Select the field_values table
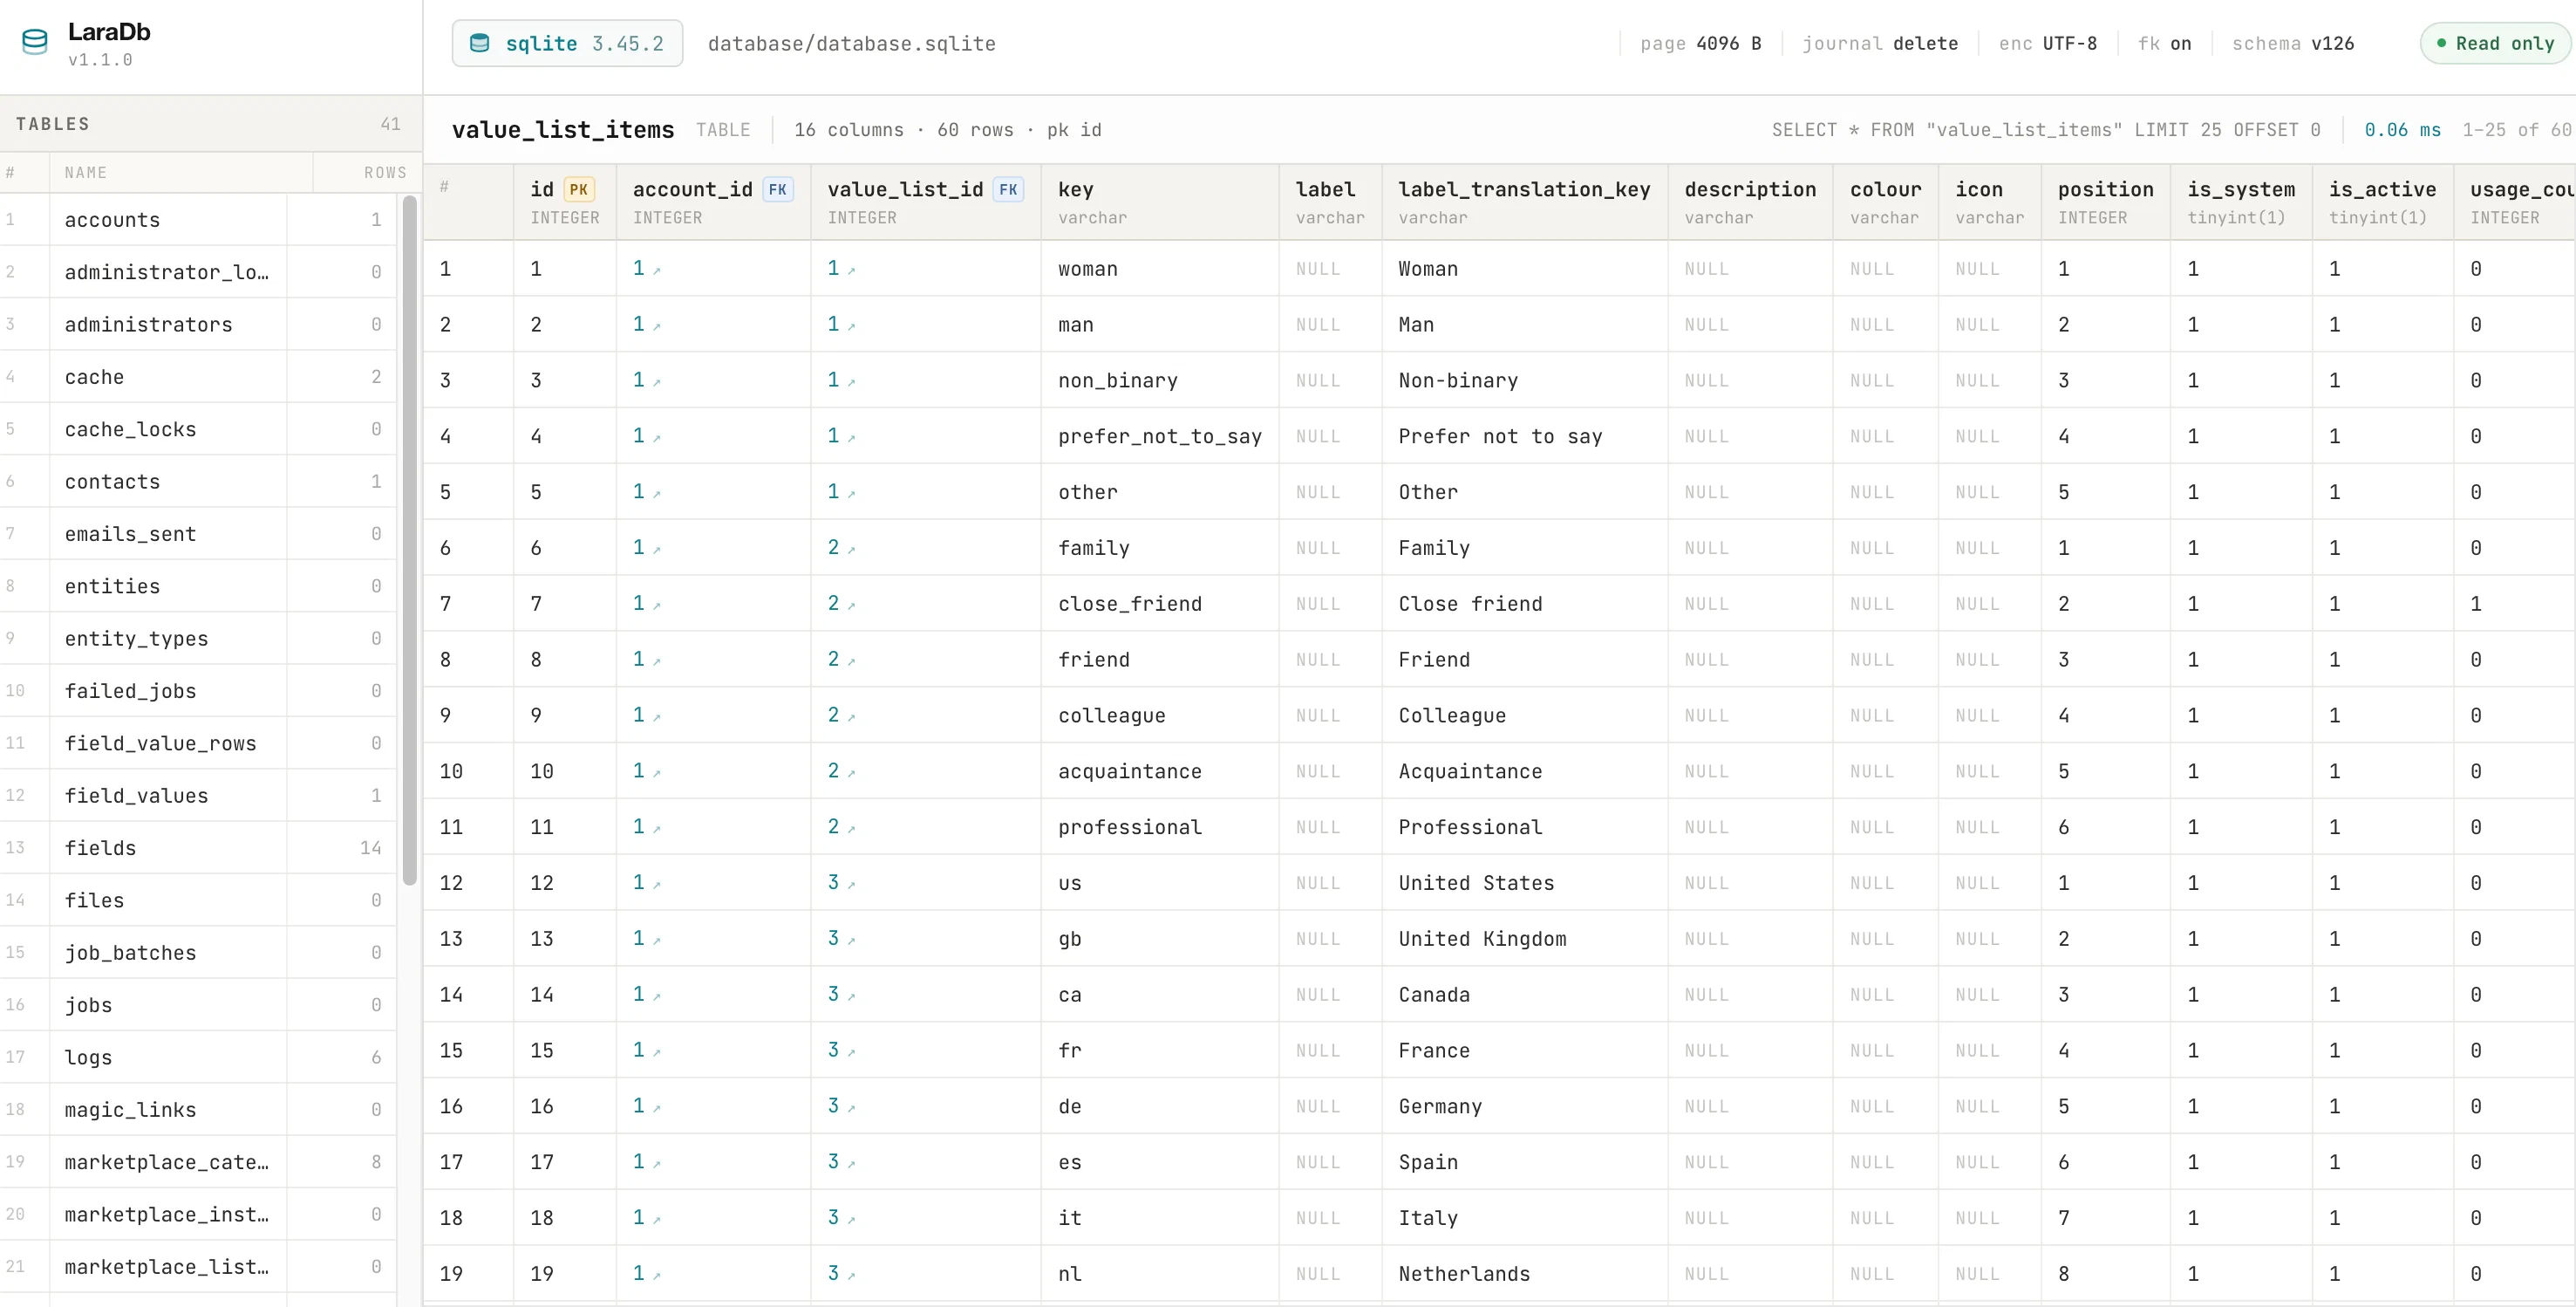This screenshot has width=2576, height=1307. pyautogui.click(x=198, y=796)
